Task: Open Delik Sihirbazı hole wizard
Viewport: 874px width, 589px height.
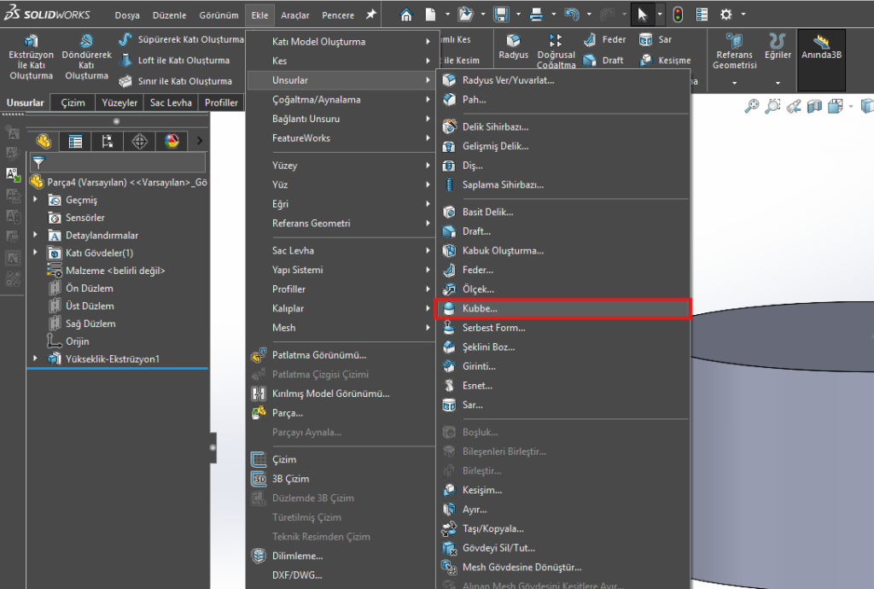Action: 495,126
